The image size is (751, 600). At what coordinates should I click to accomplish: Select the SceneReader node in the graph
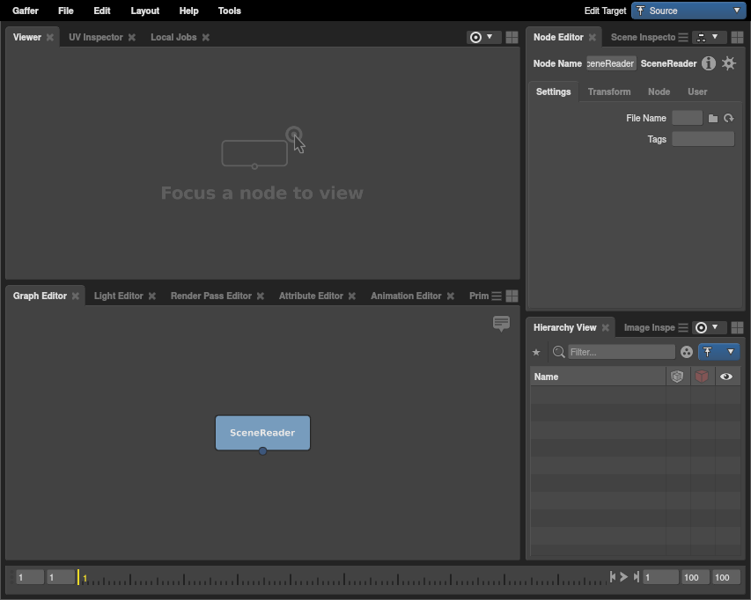pos(262,432)
